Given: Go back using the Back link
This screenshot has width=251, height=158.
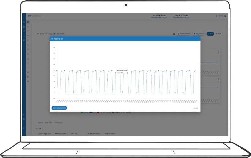Looking at the screenshot, I should point(219,34).
